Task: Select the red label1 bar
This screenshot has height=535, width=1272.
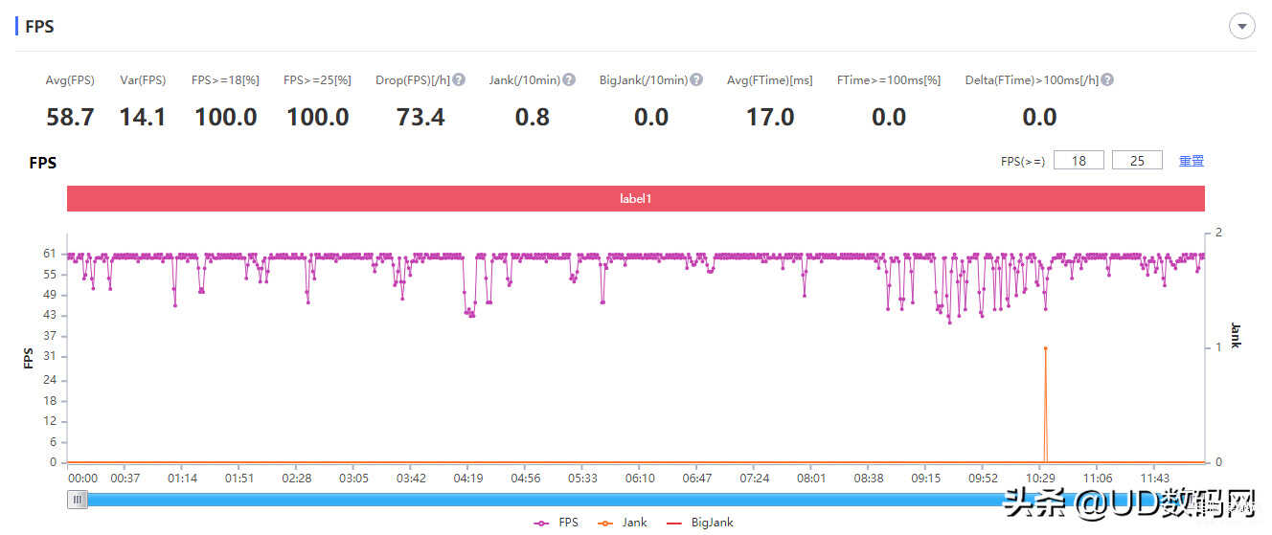Action: (x=635, y=199)
